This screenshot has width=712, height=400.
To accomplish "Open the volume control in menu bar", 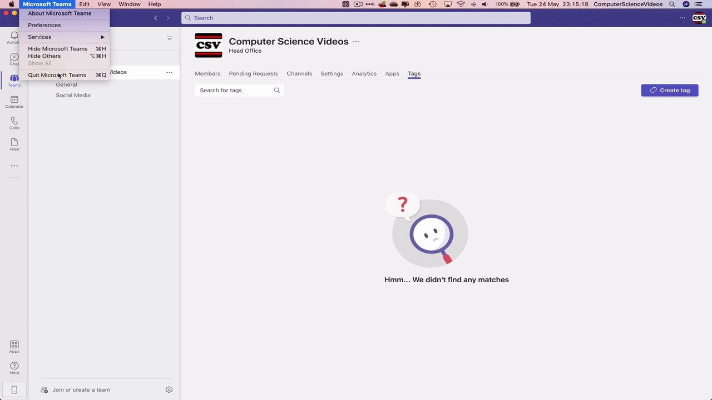I will tap(485, 4).
